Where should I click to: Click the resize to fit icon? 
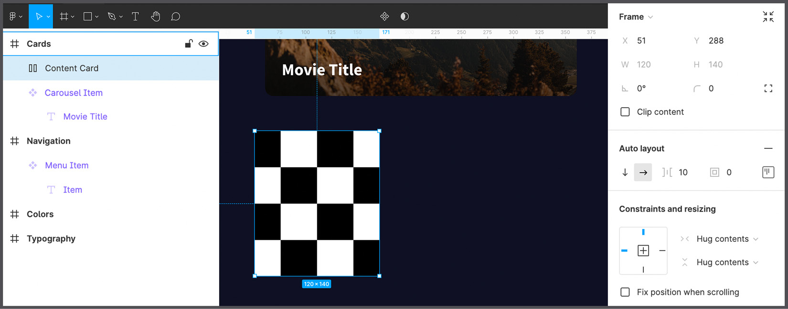click(768, 17)
